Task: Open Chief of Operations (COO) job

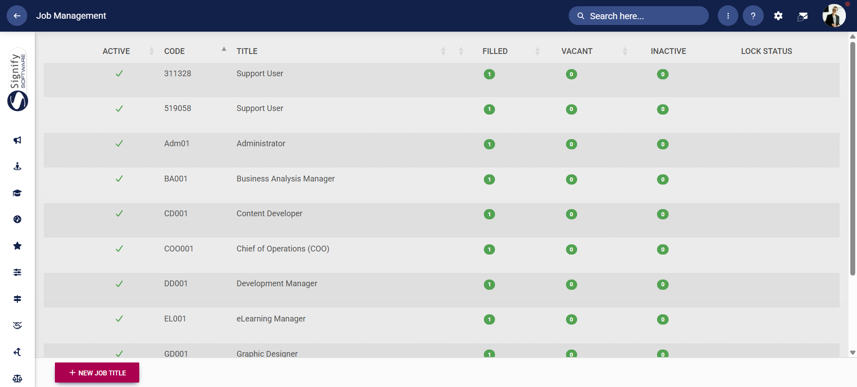Action: pyautogui.click(x=283, y=249)
